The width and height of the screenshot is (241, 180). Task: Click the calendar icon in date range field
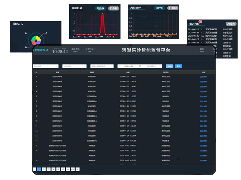point(120,66)
